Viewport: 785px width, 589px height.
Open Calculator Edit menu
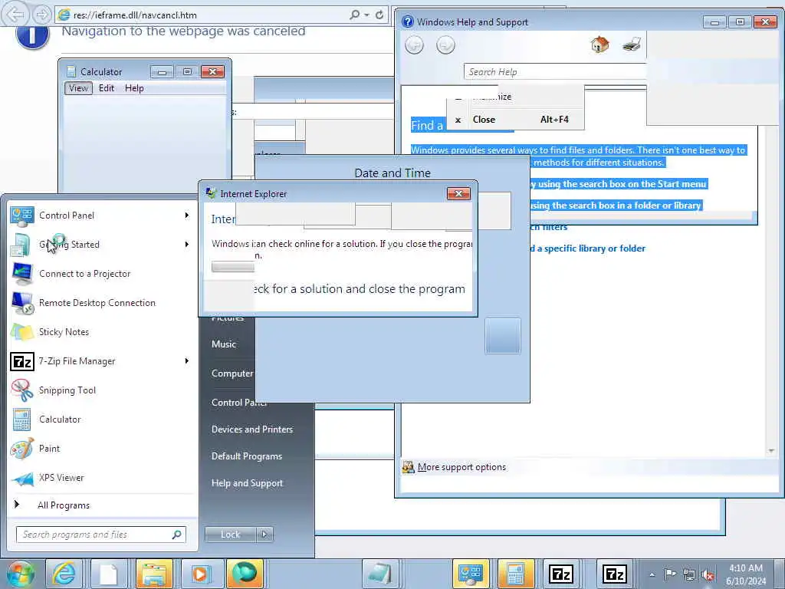(x=106, y=88)
